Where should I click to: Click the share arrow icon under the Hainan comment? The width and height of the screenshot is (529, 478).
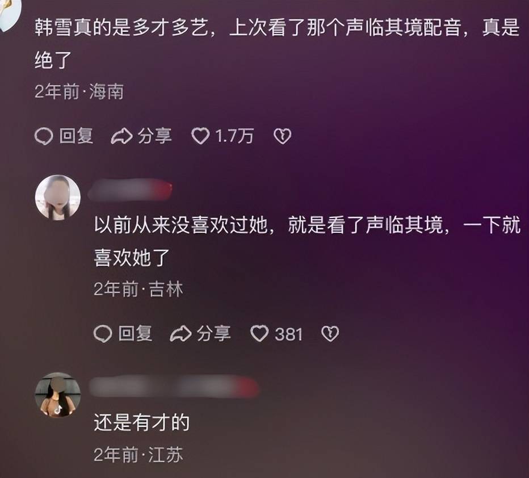(121, 137)
